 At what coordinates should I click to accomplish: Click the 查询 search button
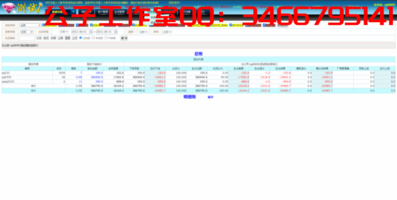tap(124, 38)
